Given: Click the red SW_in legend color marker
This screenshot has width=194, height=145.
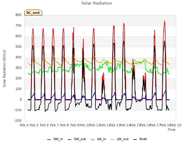Looking at the screenshot, I should [x=49, y=140].
